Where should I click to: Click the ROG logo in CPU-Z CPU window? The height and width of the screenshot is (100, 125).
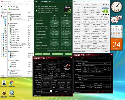[x=67, y=67]
